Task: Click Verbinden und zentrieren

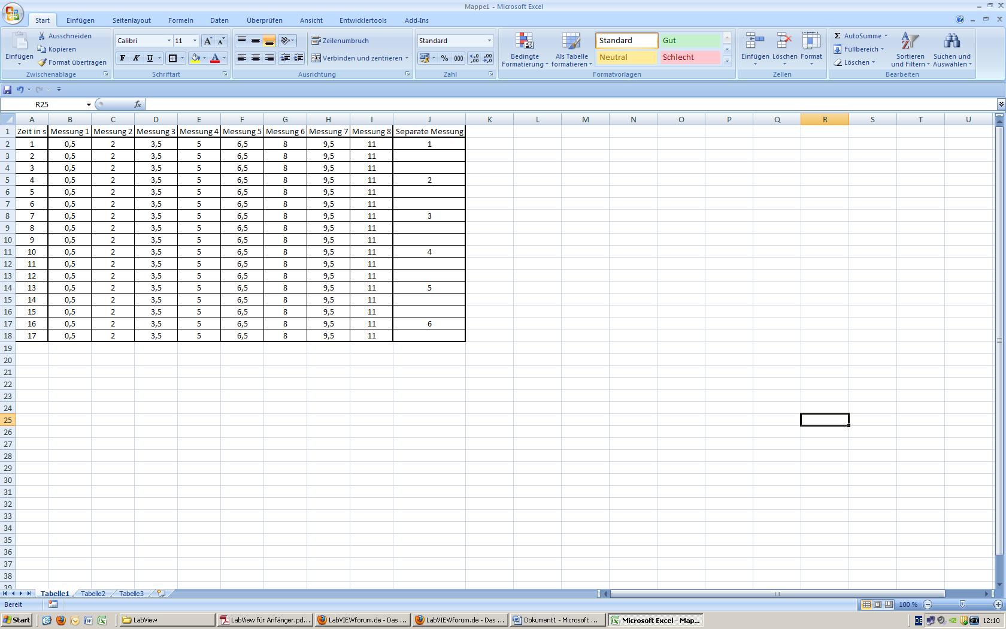Action: [360, 58]
